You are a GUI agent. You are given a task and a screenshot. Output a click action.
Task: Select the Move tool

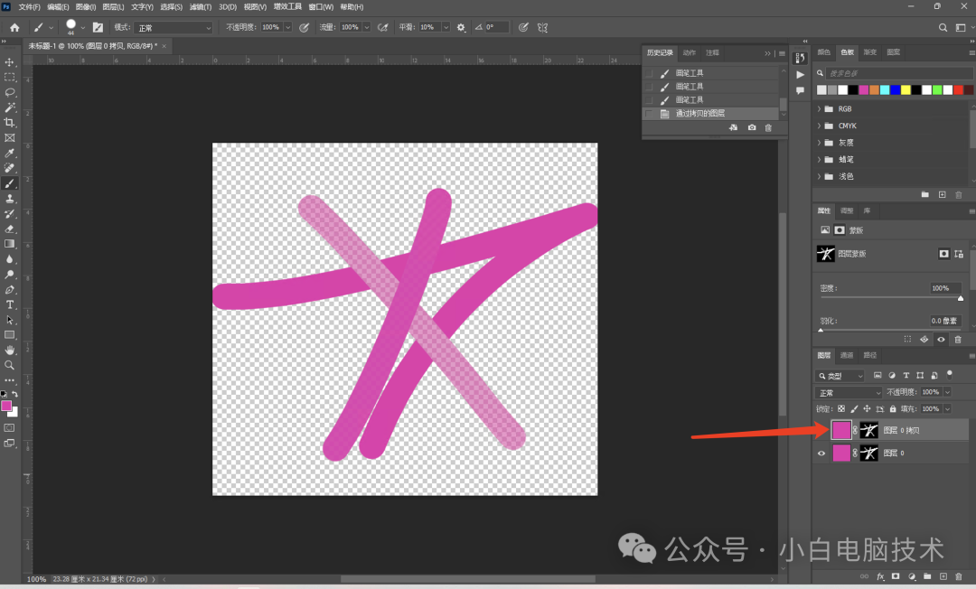[x=9, y=62]
